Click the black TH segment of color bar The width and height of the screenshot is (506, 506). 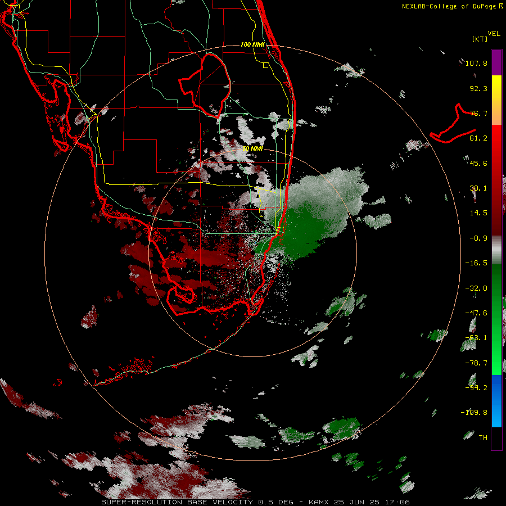[496, 438]
